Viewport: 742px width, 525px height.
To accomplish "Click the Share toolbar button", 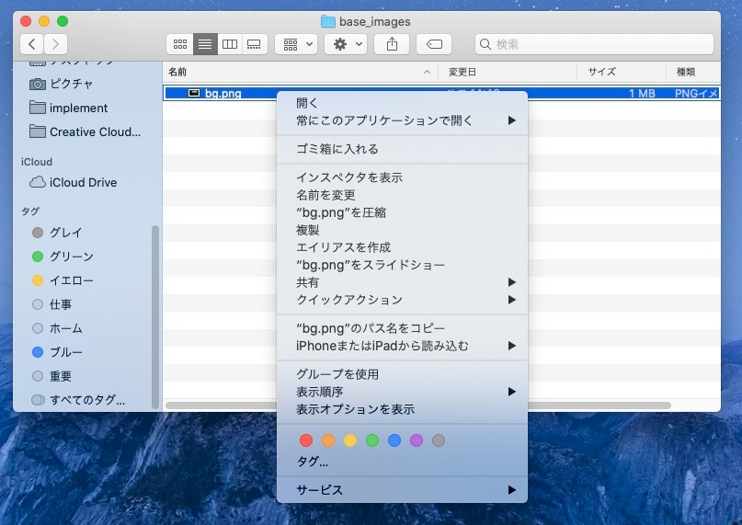I will click(392, 44).
